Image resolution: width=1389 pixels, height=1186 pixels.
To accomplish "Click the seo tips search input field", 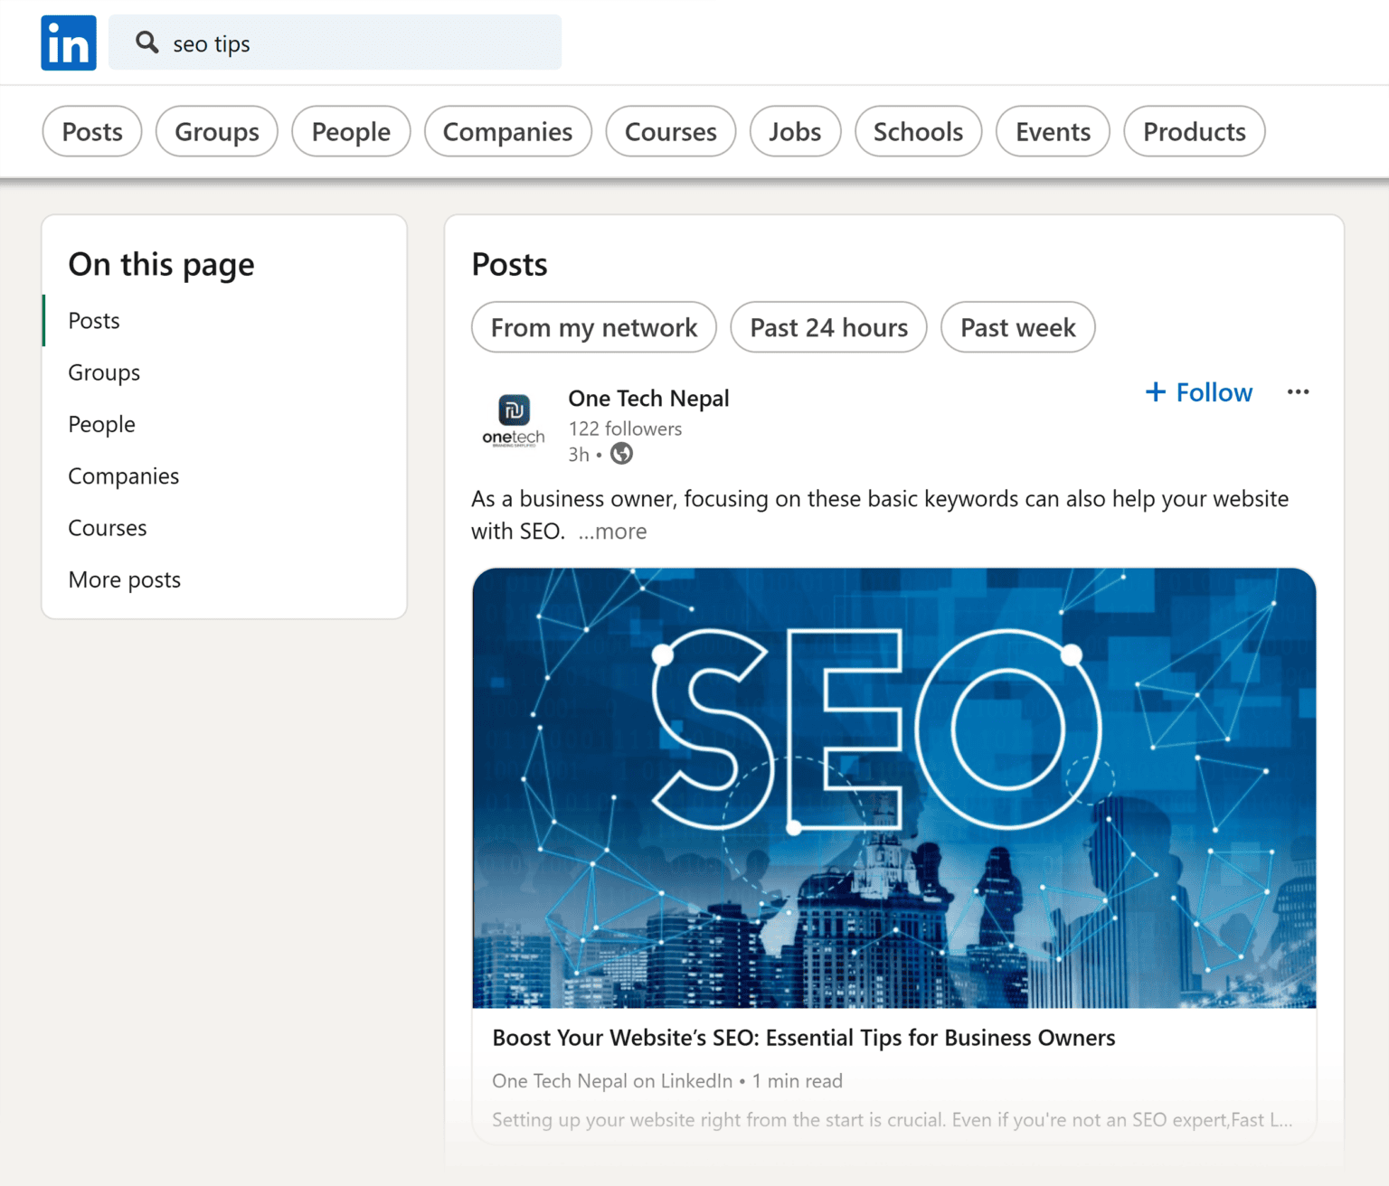I will 335,42.
